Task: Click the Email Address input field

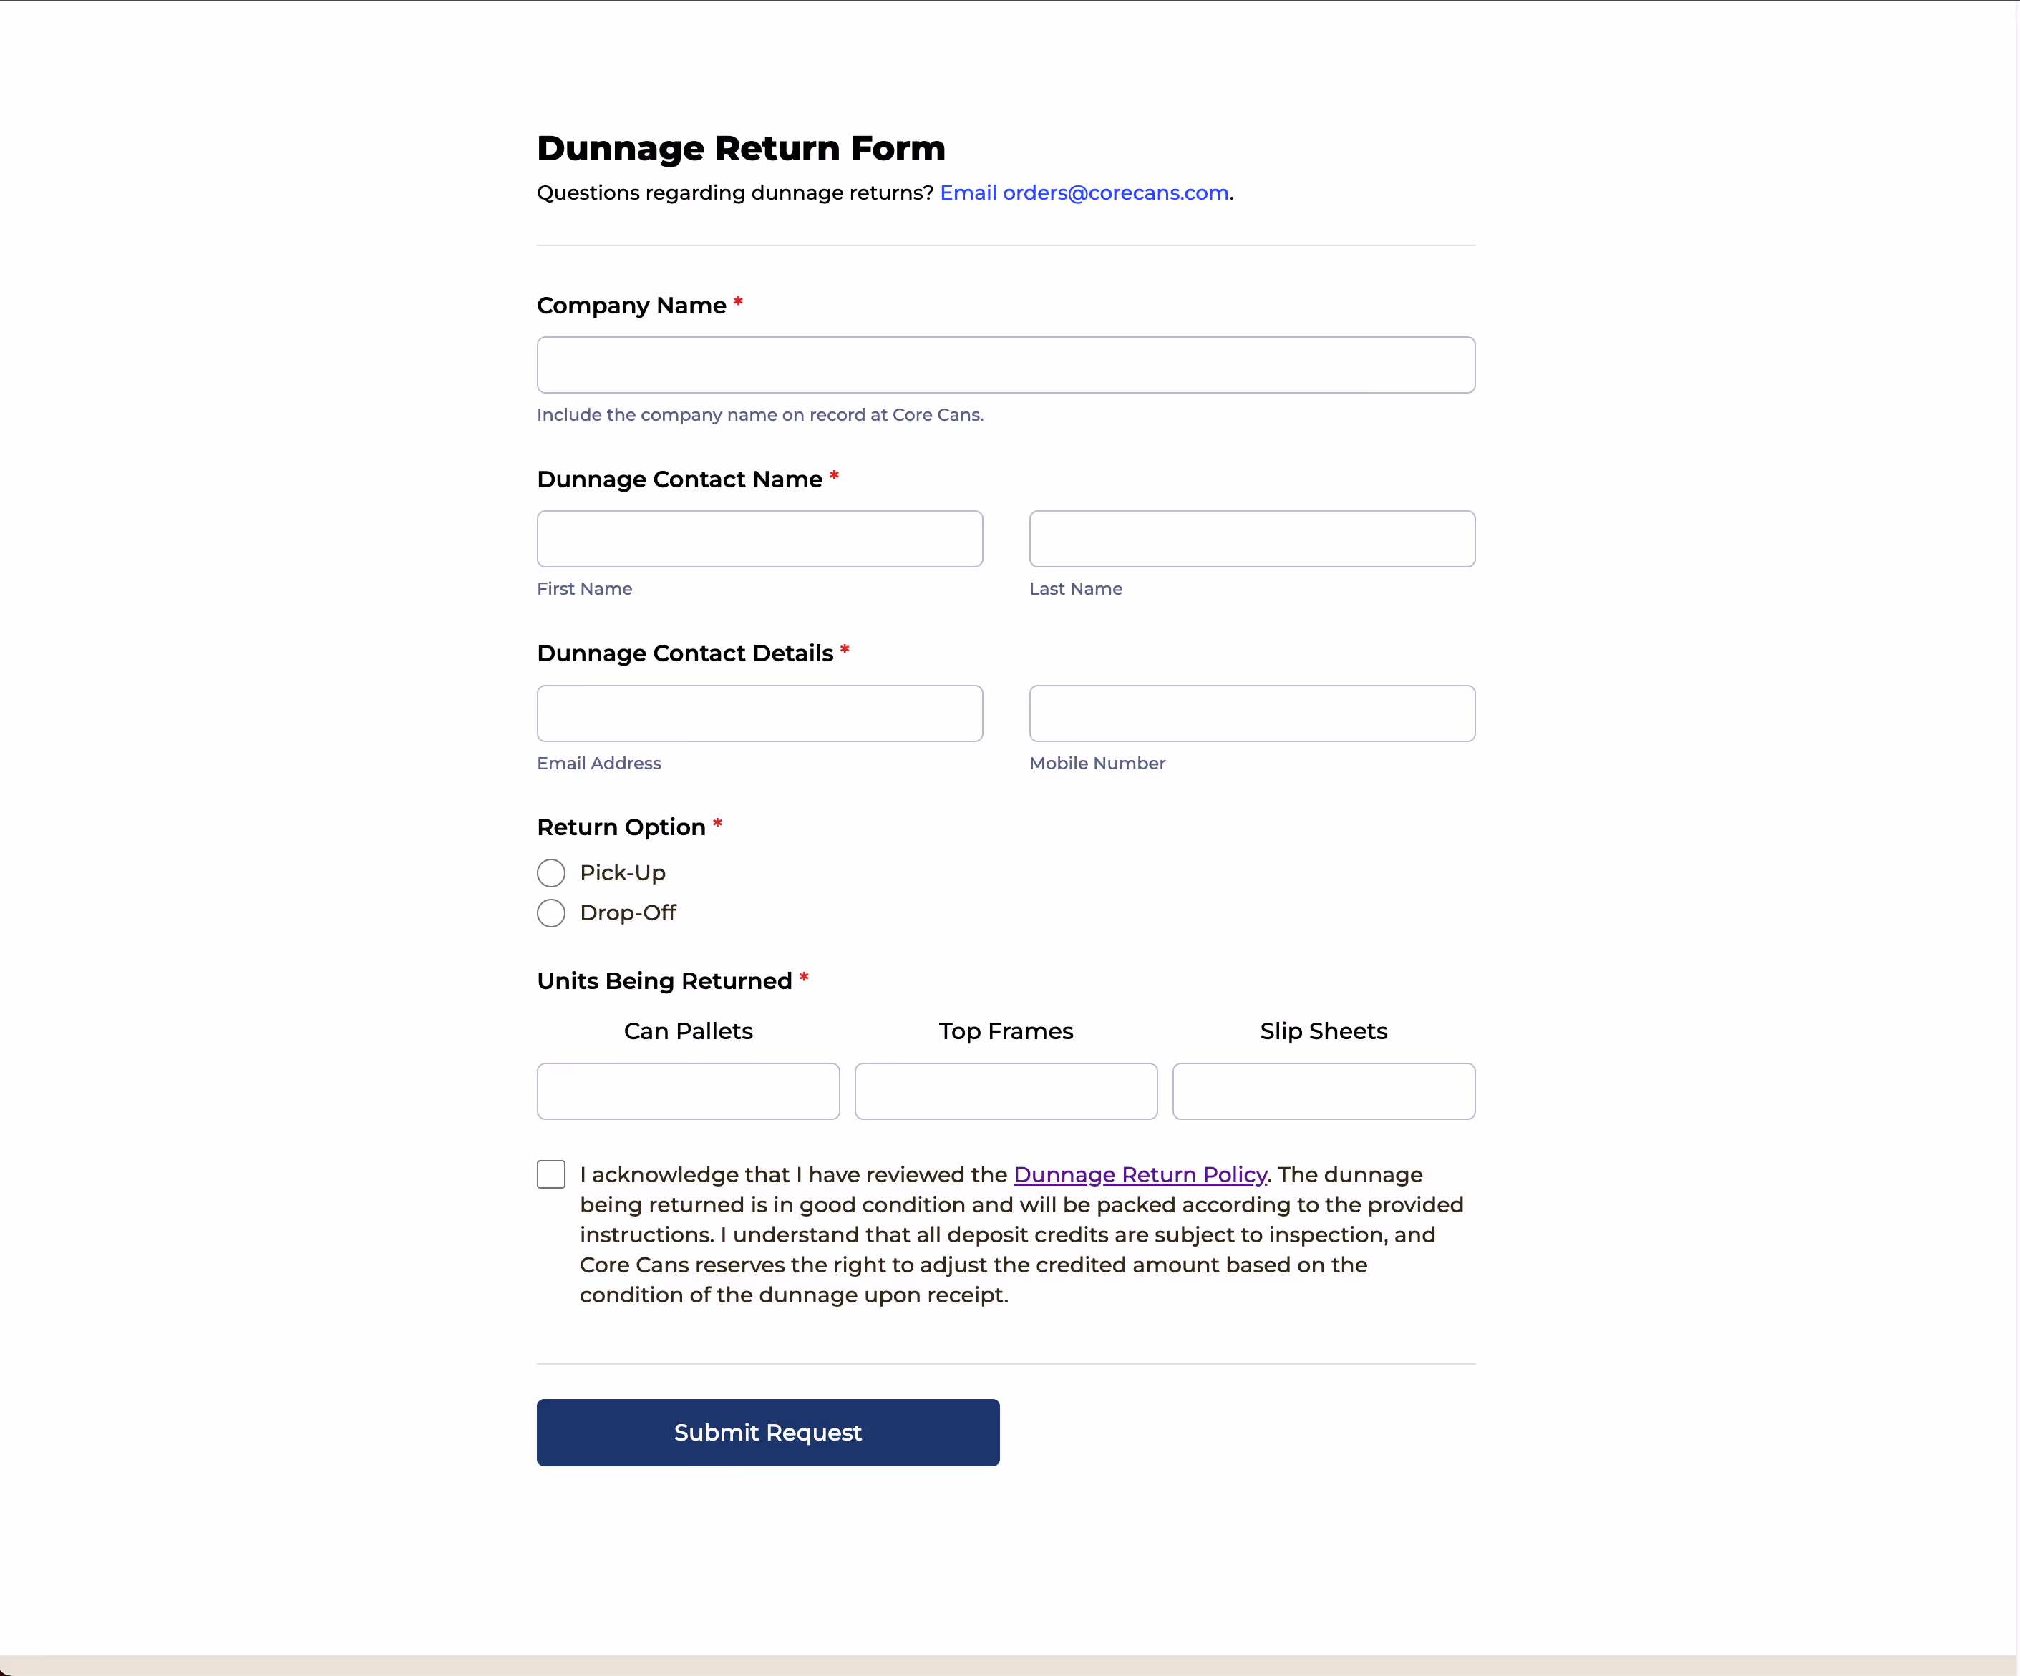Action: point(760,713)
